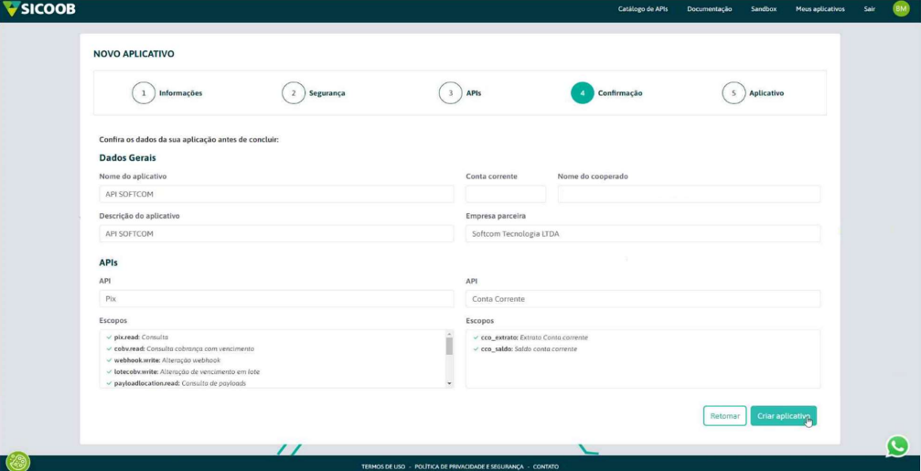The image size is (921, 471).
Task: Go to Sandbox page
Action: 763,9
